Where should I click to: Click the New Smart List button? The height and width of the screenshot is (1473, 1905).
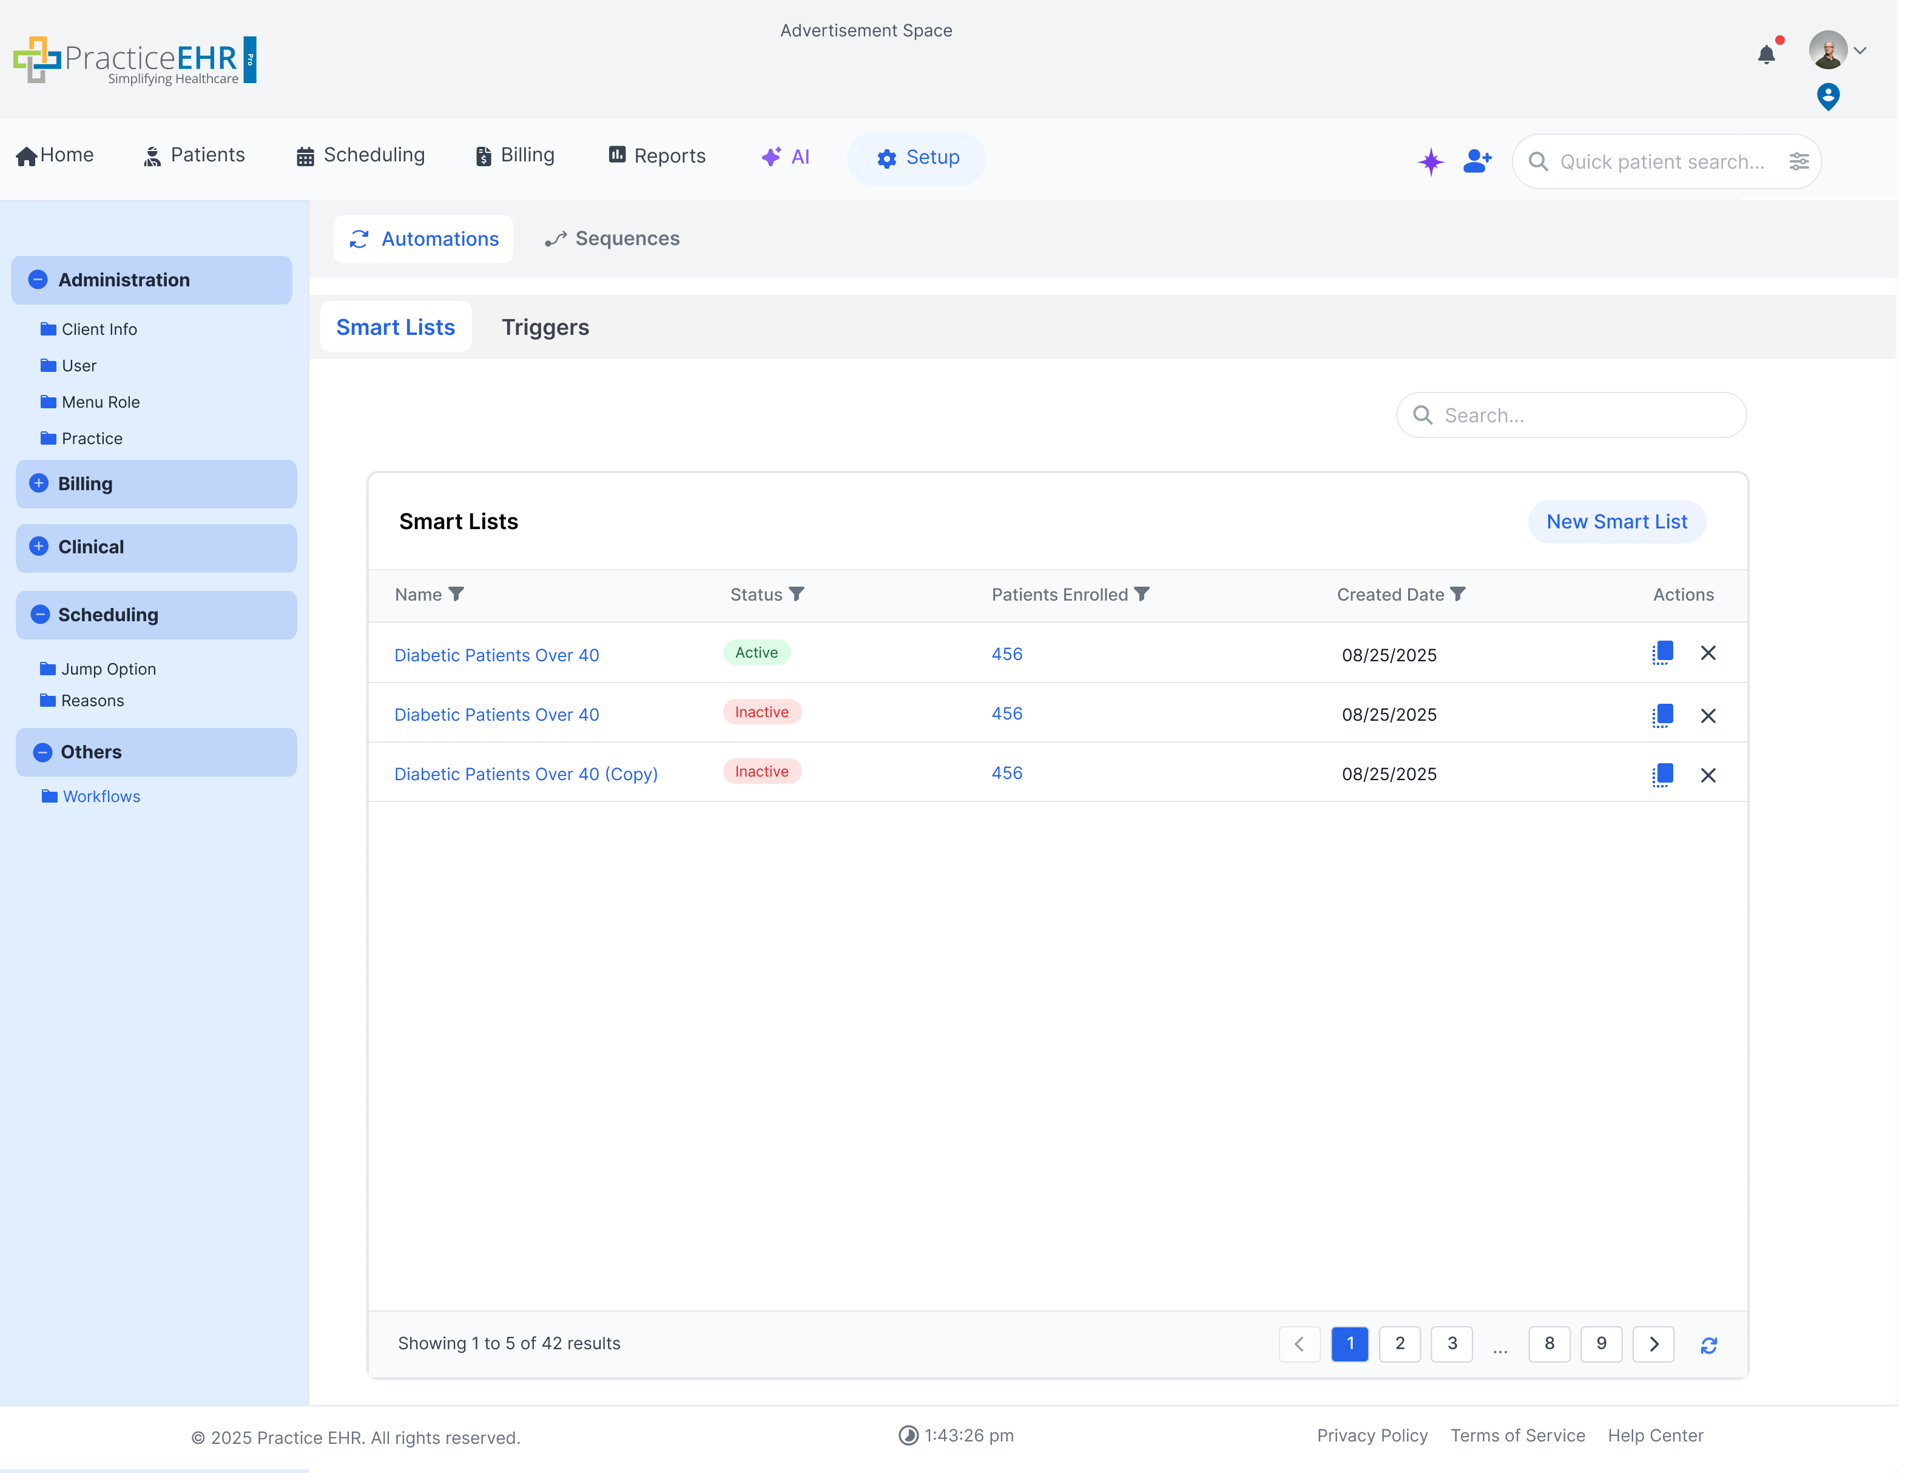tap(1616, 522)
